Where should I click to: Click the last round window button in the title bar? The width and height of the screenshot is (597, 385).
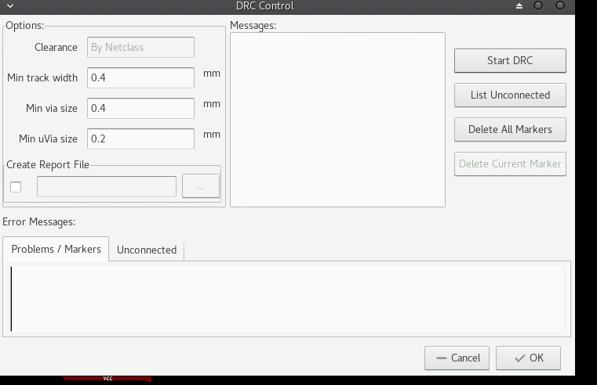[560, 5]
